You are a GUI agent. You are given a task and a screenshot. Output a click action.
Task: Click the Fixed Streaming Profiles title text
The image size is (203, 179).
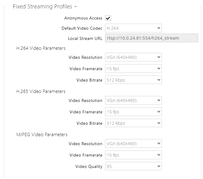tap(42, 7)
